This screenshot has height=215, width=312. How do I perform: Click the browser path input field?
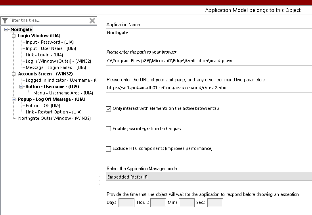tap(209, 61)
